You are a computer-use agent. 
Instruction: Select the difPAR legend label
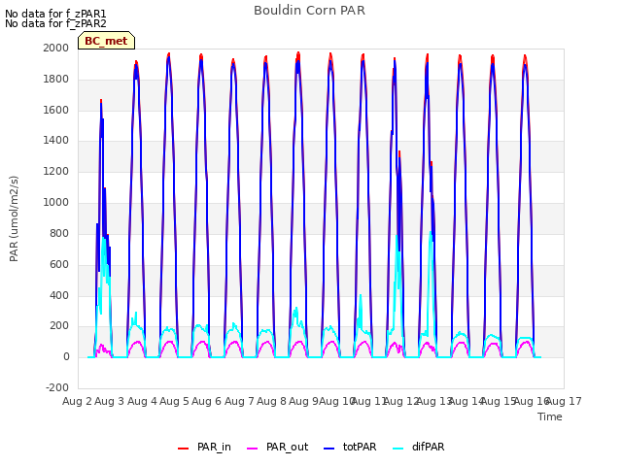(x=428, y=447)
